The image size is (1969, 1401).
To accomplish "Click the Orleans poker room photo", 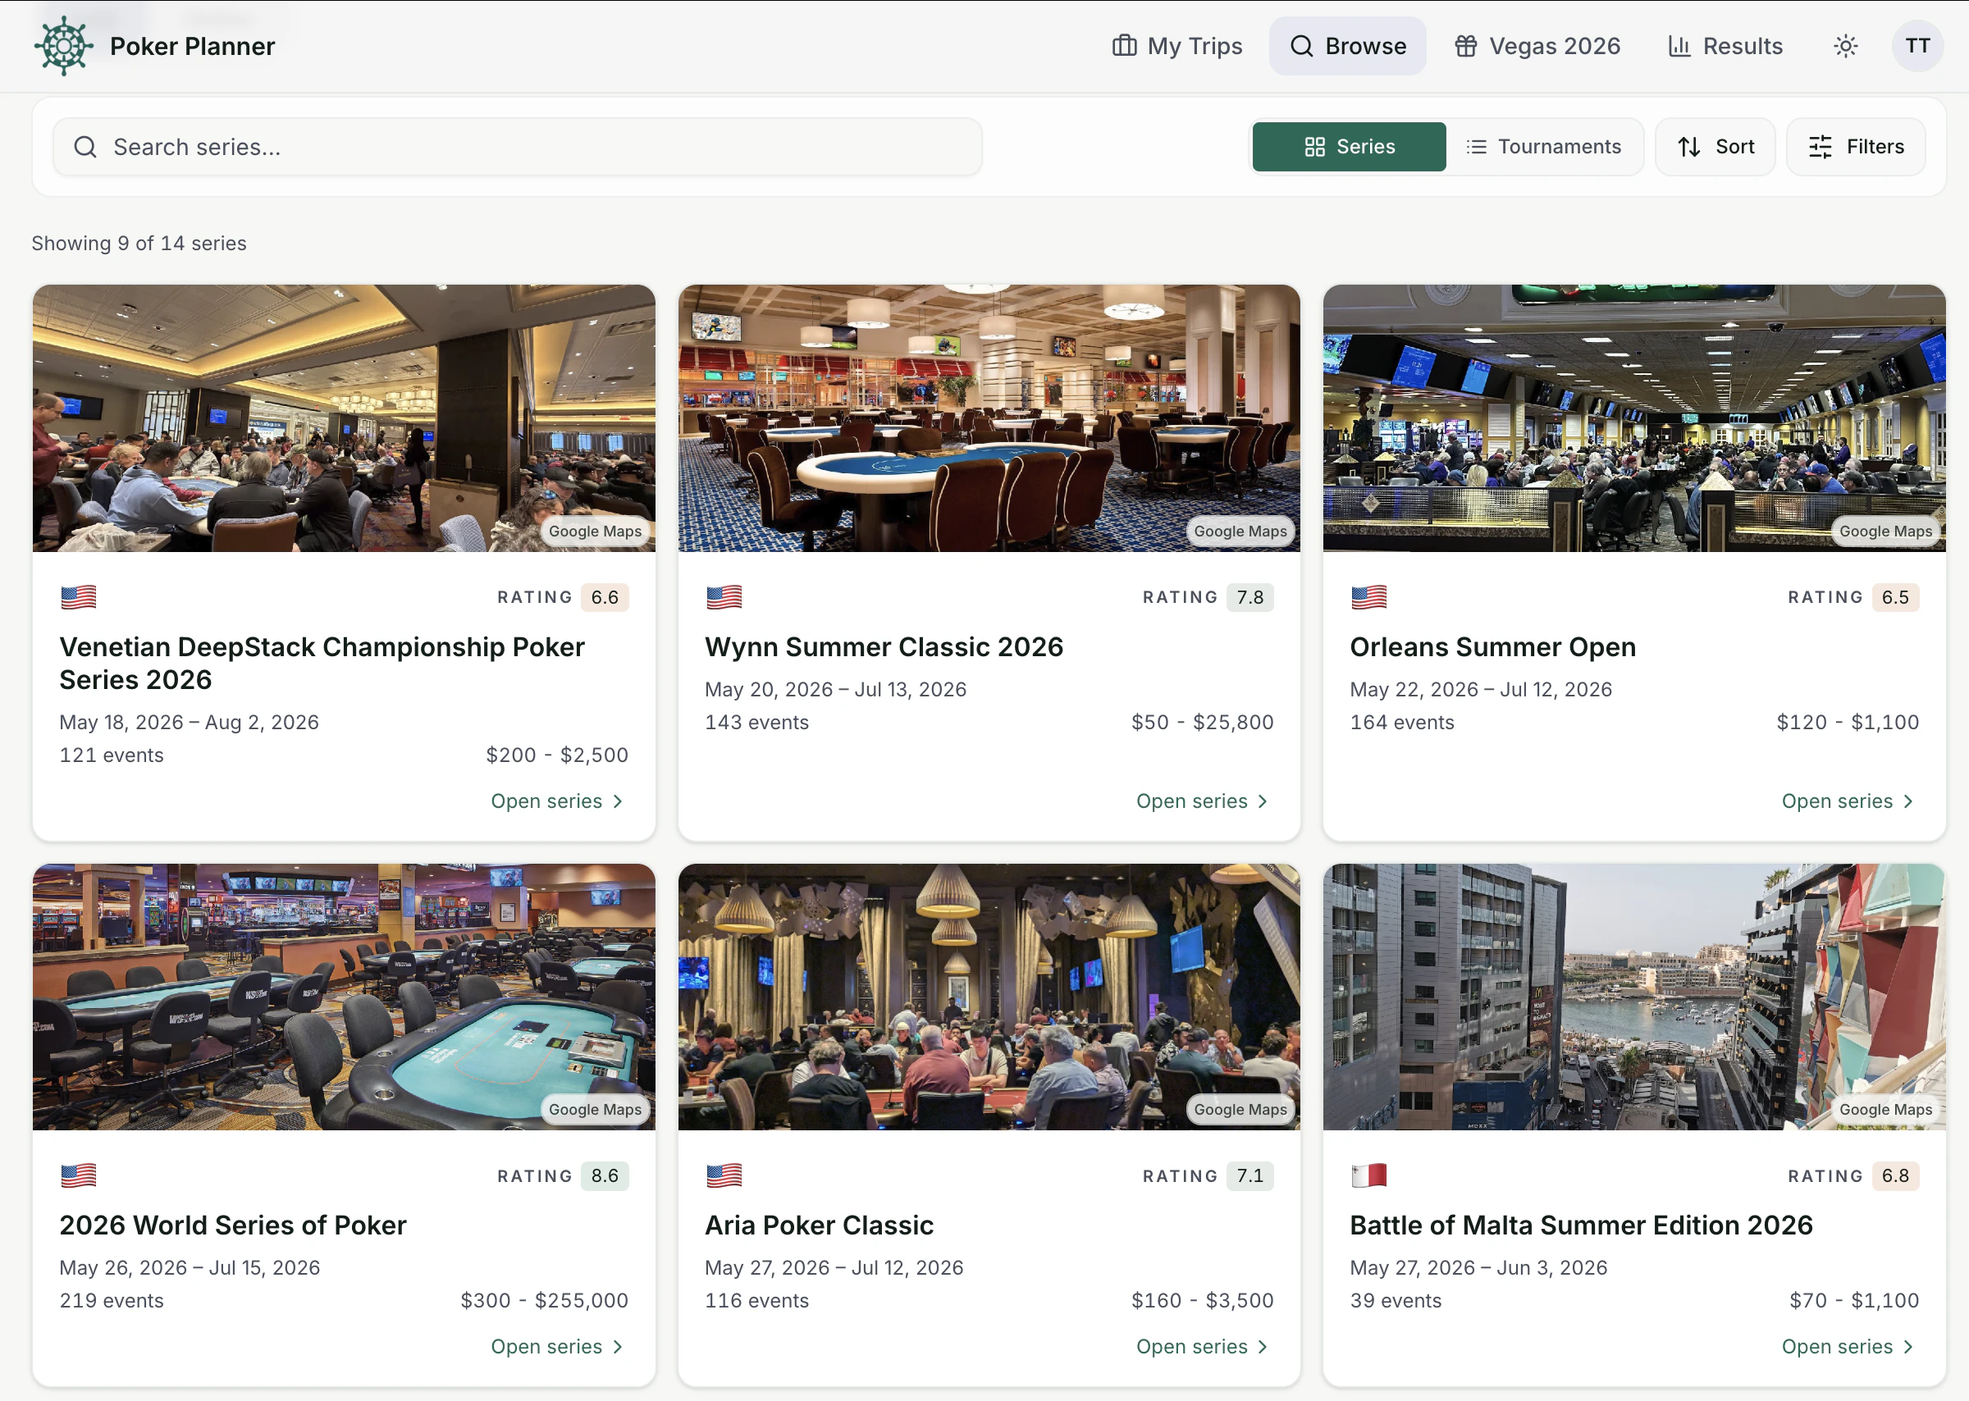I will [x=1634, y=418].
